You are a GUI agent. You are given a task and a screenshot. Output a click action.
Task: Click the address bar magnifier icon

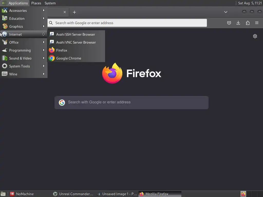(x=51, y=23)
